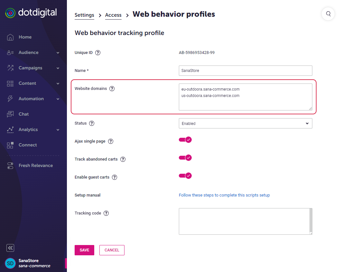Open the search magnifier icon
Viewport: 340px width, 272px height.
pos(328,14)
